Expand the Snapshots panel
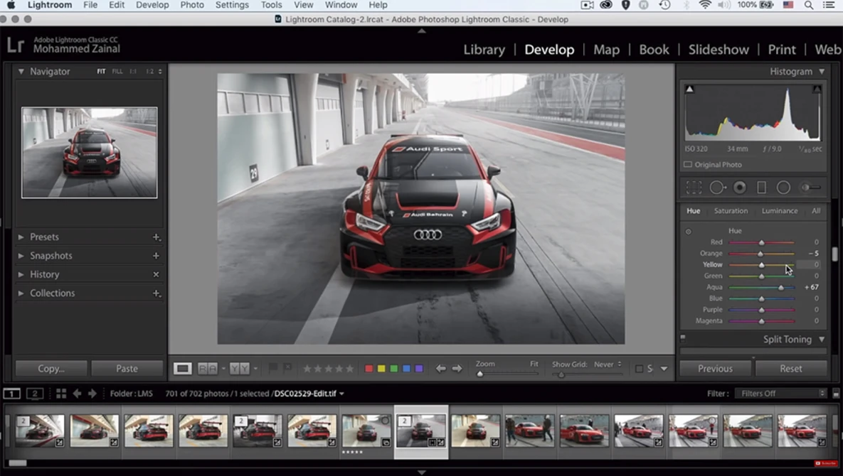Image resolution: width=843 pixels, height=476 pixels. (x=21, y=256)
